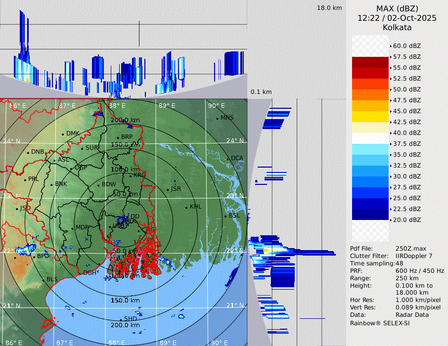Click the arrow next to 20.0 dBZ

point(391,220)
